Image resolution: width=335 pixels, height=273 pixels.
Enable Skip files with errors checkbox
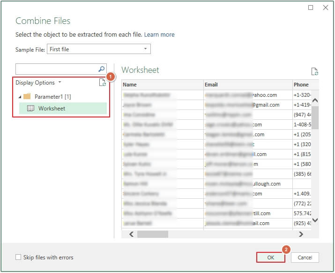click(18, 257)
